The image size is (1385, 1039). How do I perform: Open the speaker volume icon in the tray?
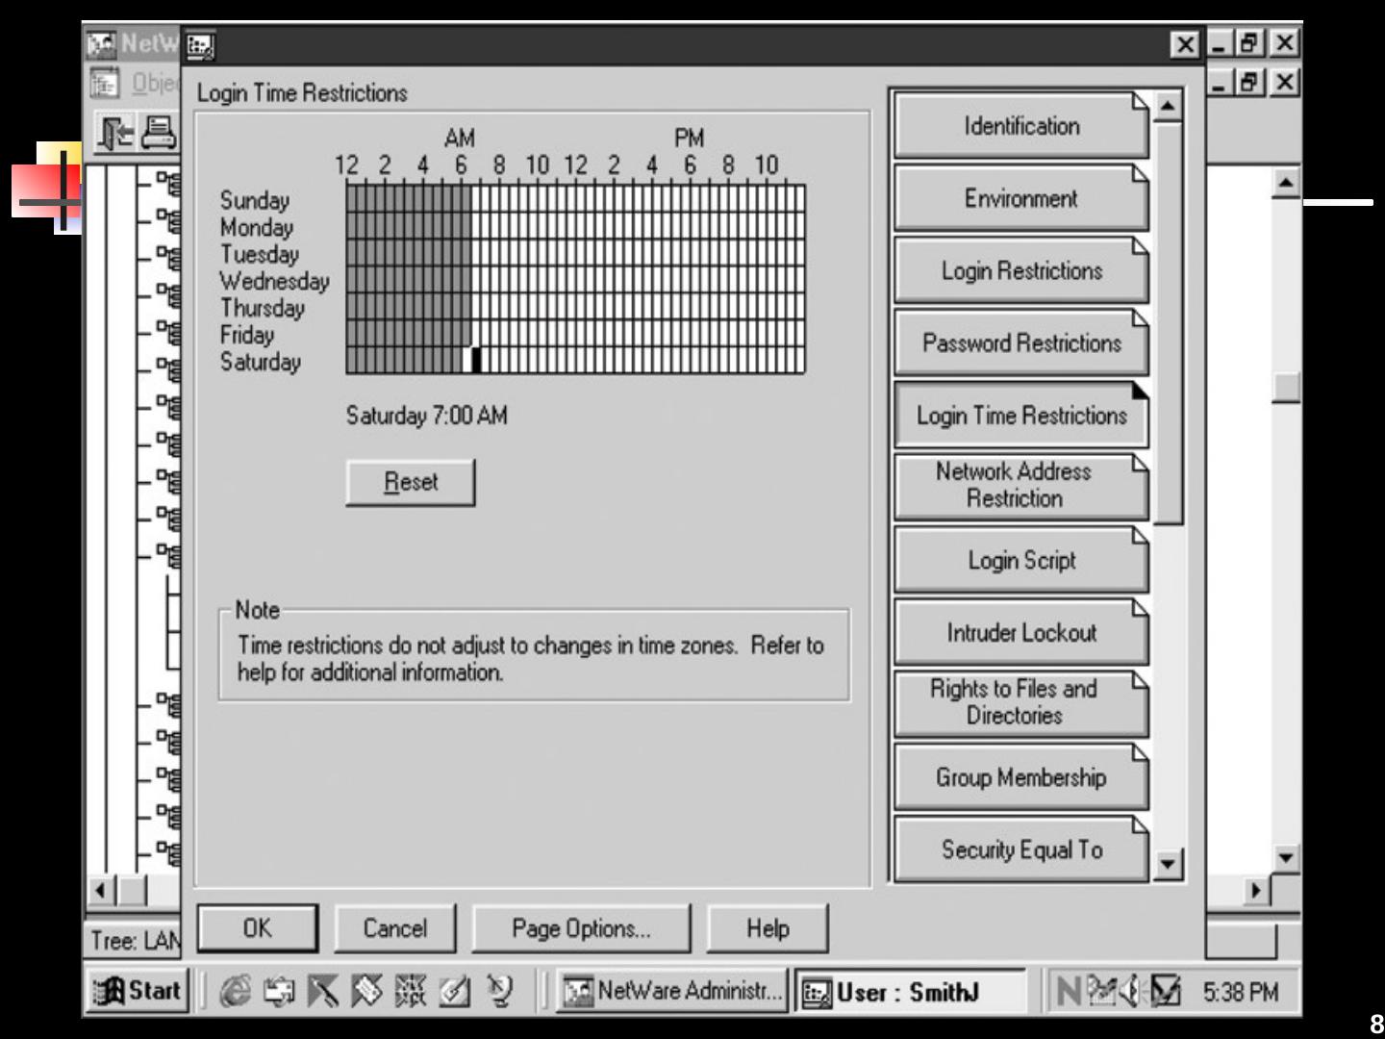1132,991
